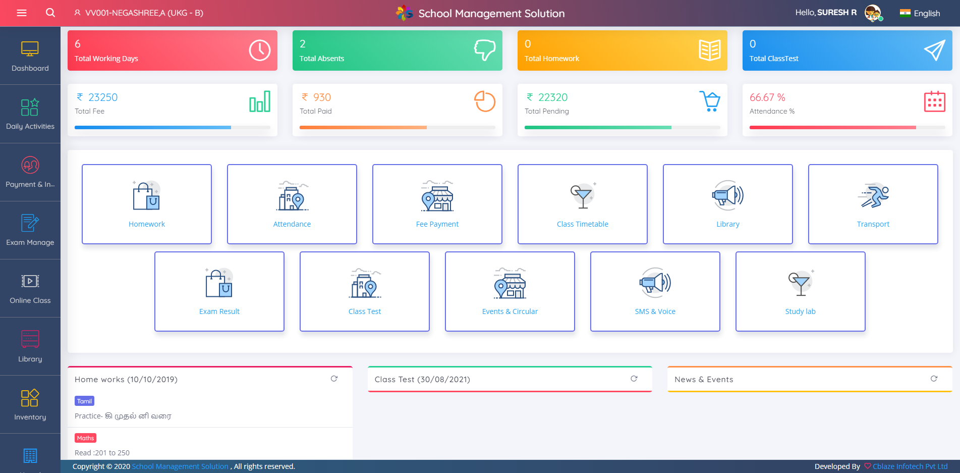Screen dimensions: 960x473
Task: Open the SMS & Voice tile
Action: coord(655,291)
